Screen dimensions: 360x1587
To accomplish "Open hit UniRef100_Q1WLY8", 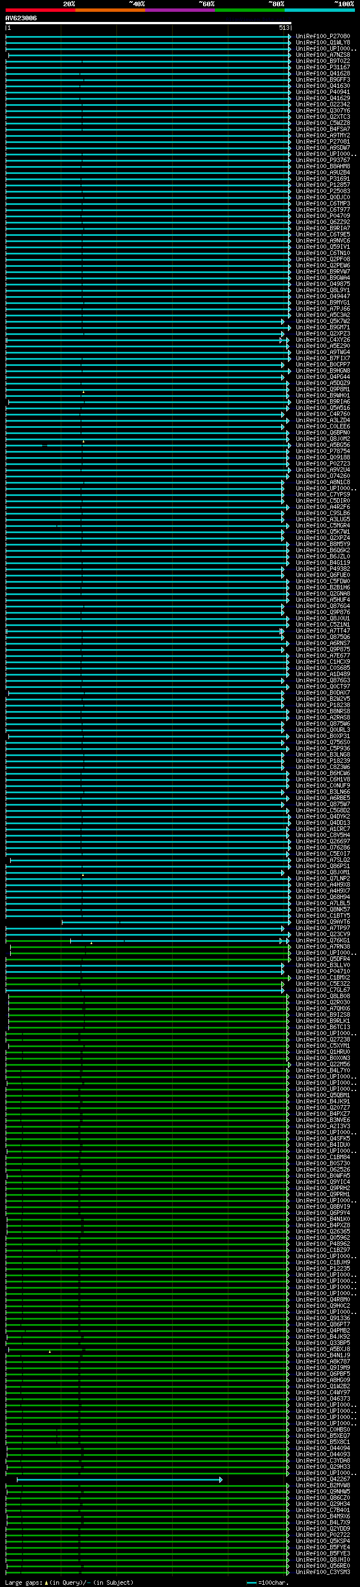I will point(322,43).
